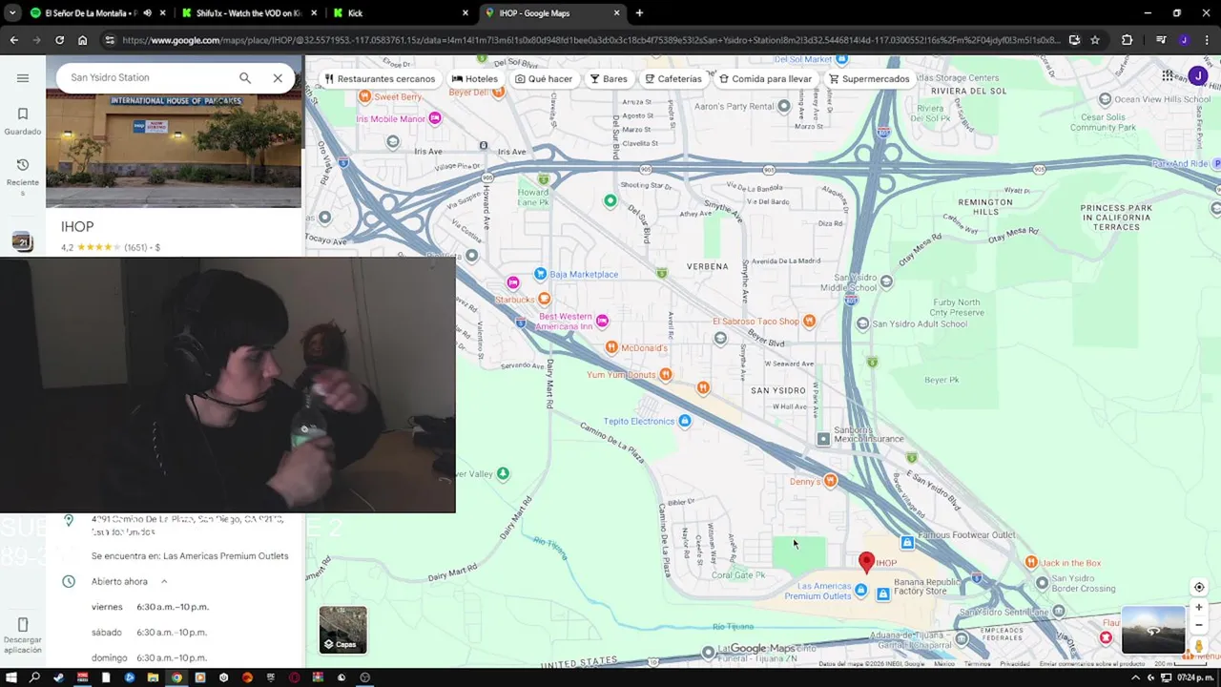1221x687 pixels.
Task: Open the Guardado saved places sidebar
Action: click(23, 121)
